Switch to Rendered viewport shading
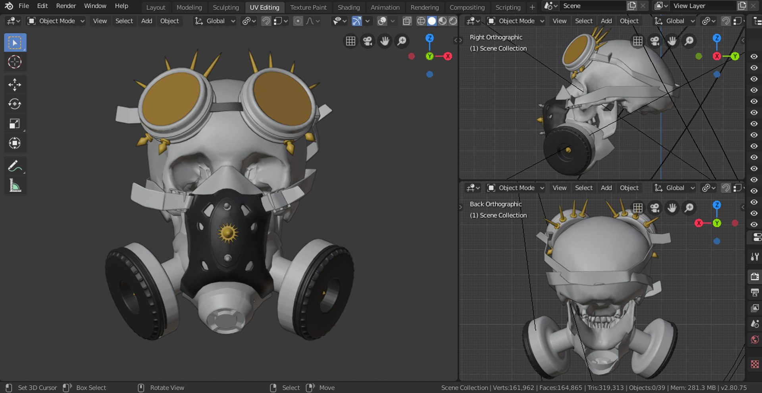Viewport: 762px width, 393px height. click(453, 21)
